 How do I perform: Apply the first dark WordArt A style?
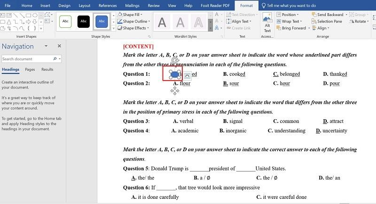162,23
